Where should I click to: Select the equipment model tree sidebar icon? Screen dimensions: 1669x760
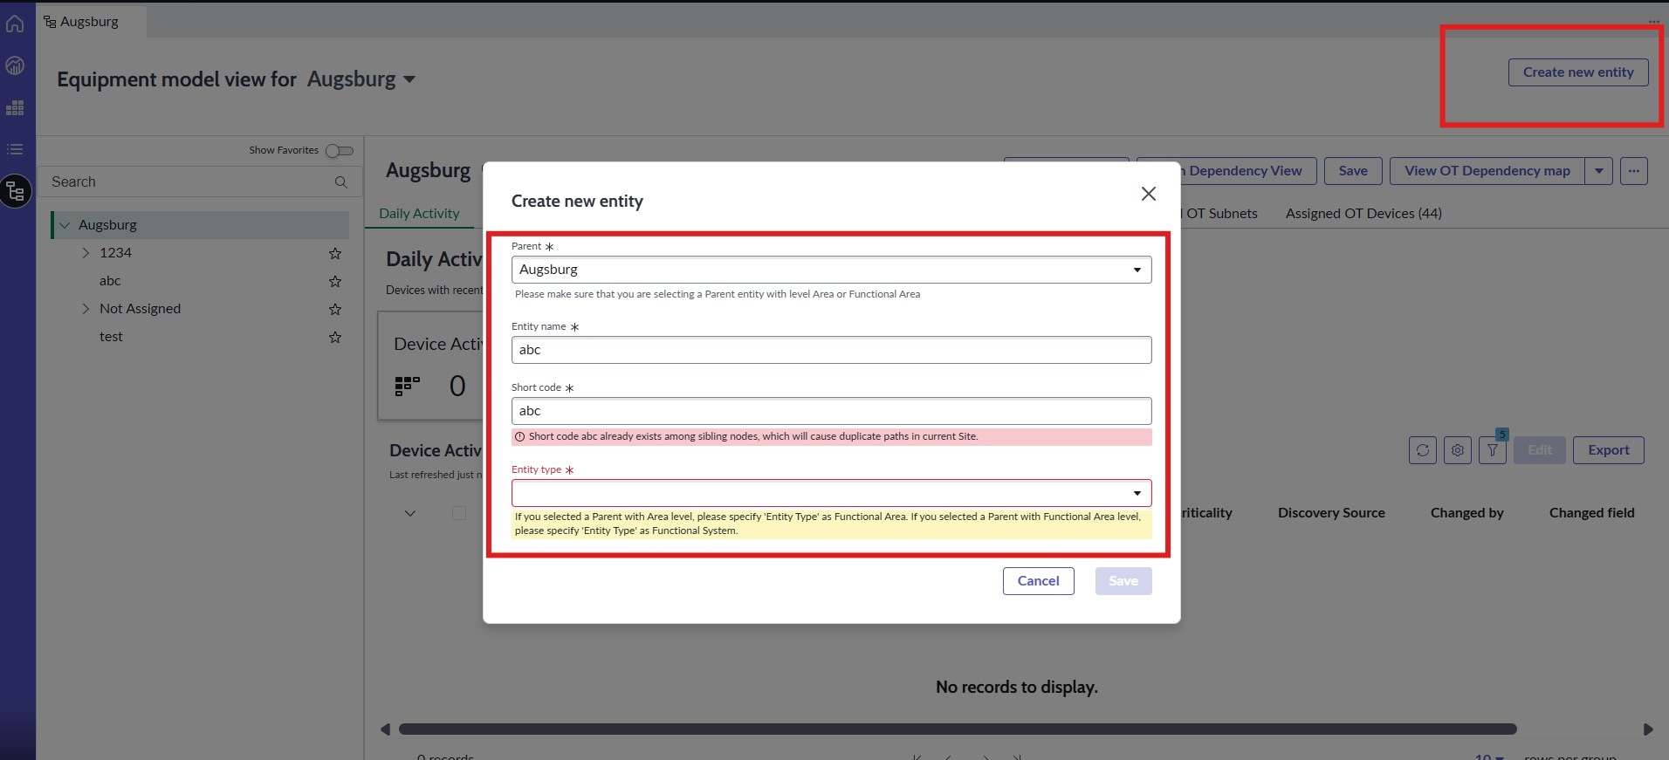(16, 191)
